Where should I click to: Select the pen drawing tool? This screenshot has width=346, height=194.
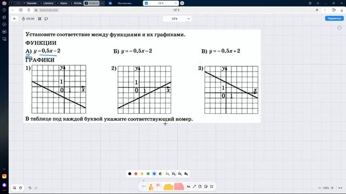click(x=144, y=186)
